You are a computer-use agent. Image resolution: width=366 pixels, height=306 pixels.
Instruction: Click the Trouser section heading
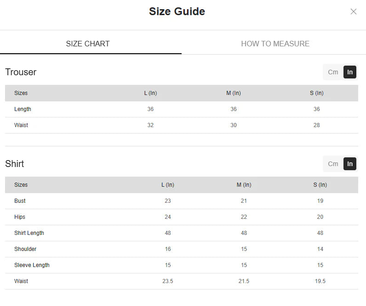point(21,72)
